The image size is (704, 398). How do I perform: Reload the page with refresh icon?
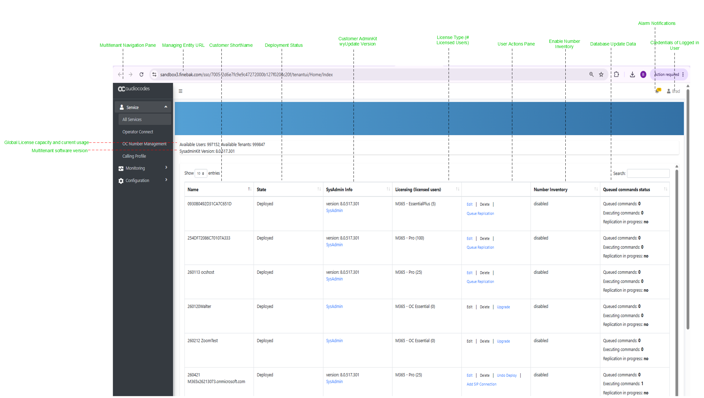point(141,75)
